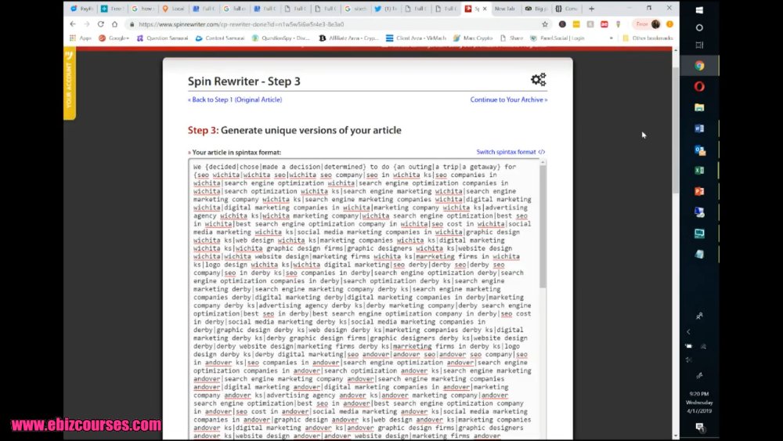This screenshot has width=783, height=441.
Task: Open the Spin Rewriter settings gears icon
Action: pyautogui.click(x=539, y=79)
